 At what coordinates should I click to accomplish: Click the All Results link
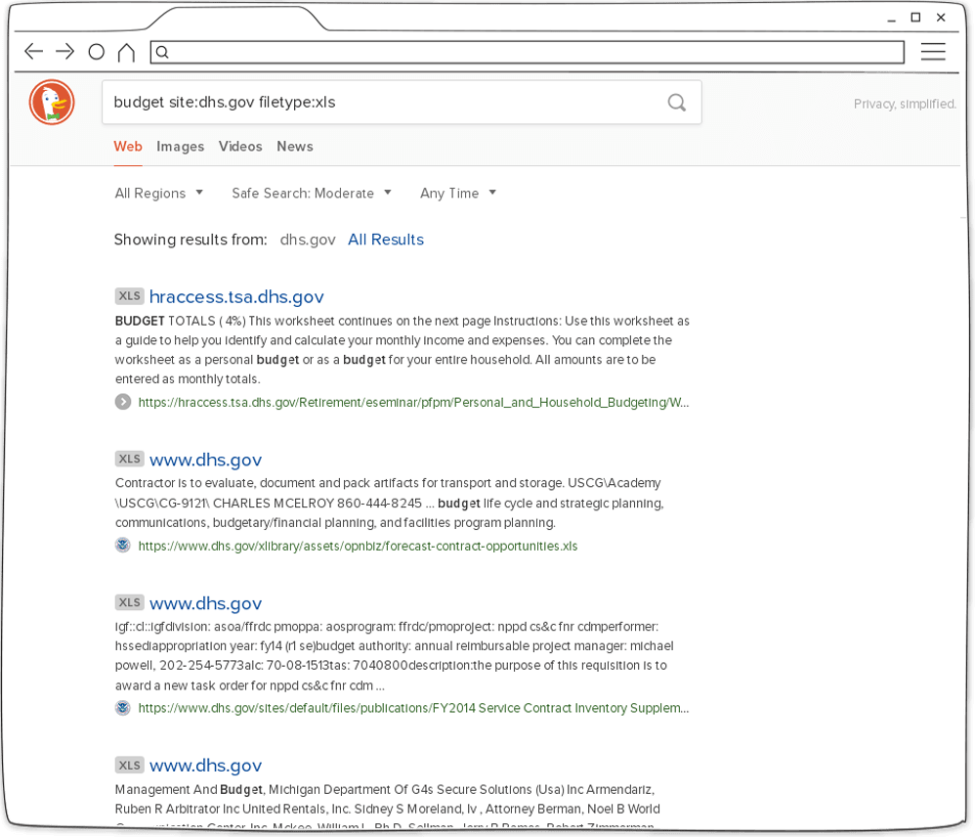tap(386, 240)
